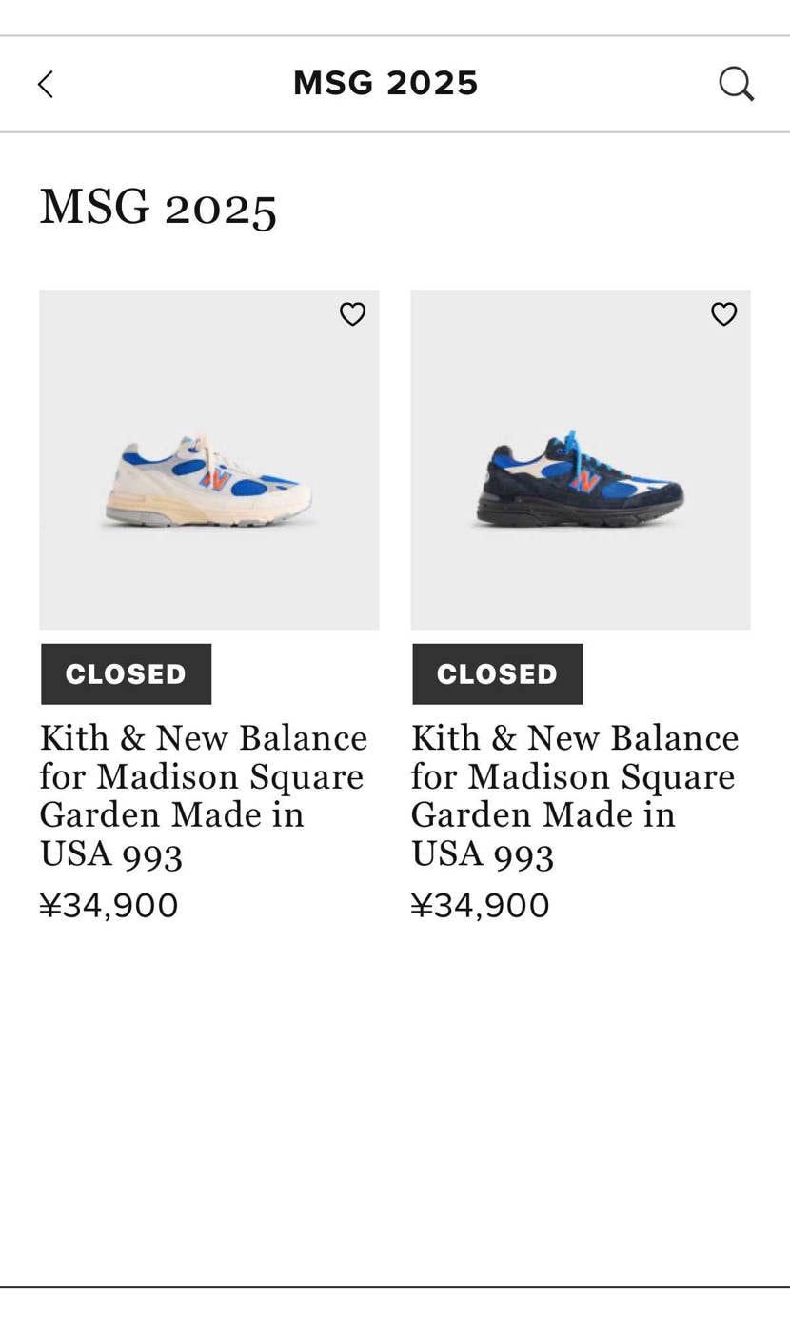The height and width of the screenshot is (1324, 790).
Task: Favorite the white sneaker with its heart icon
Action: coord(352,314)
